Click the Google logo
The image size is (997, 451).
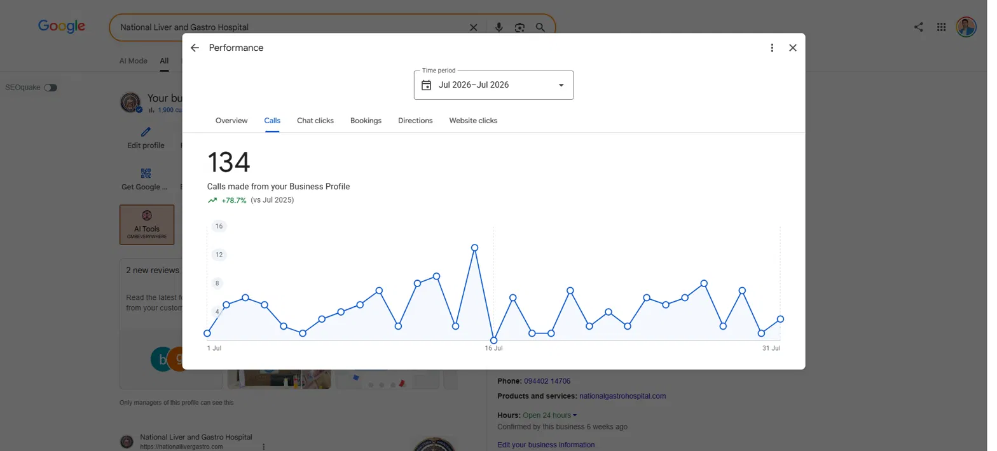click(x=62, y=26)
